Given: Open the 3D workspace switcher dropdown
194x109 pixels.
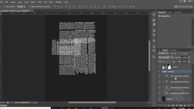Looking at the screenshot, I should 183,7.
